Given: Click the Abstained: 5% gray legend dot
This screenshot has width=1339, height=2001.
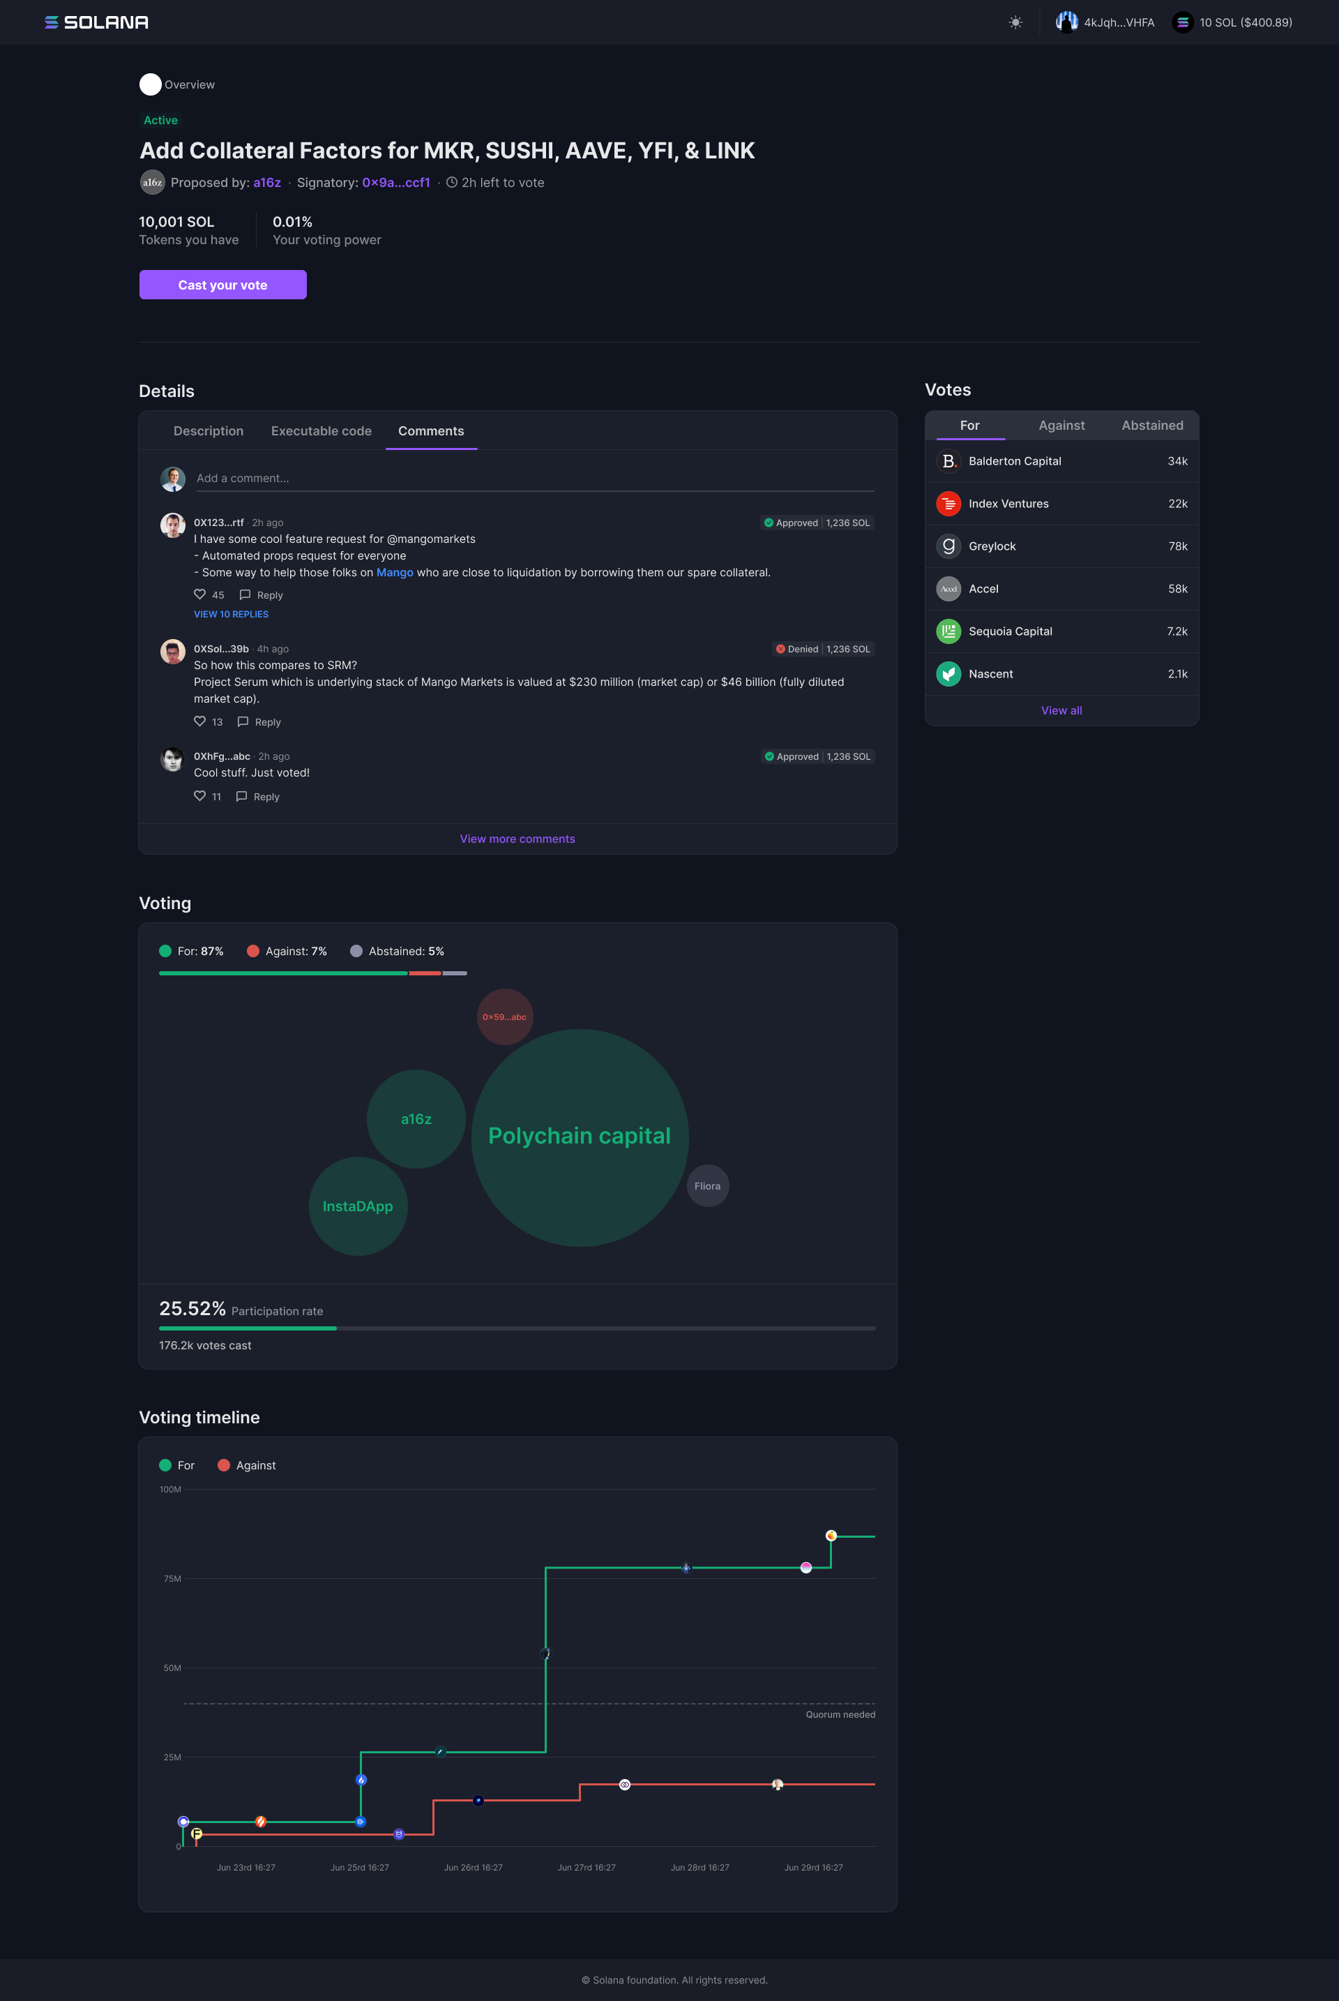Looking at the screenshot, I should pos(356,951).
